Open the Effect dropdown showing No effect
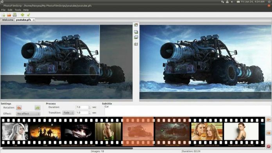 tap(28, 114)
